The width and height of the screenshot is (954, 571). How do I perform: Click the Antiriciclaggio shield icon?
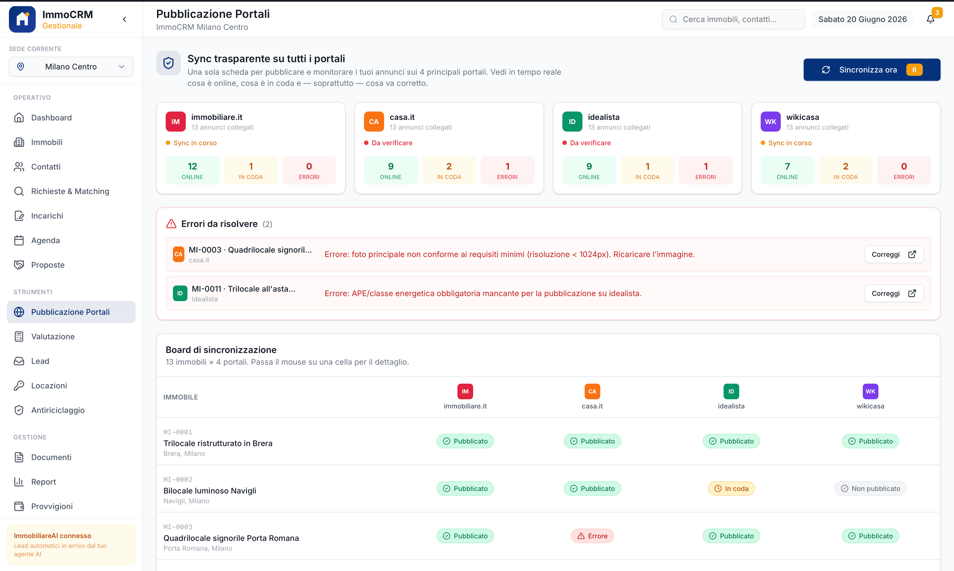point(19,410)
